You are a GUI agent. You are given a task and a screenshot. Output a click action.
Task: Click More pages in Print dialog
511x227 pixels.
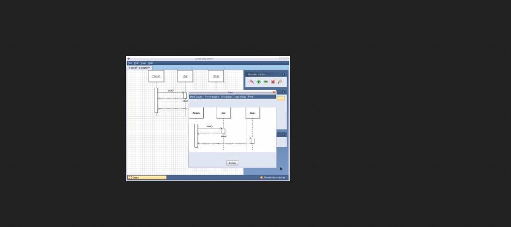click(x=196, y=97)
